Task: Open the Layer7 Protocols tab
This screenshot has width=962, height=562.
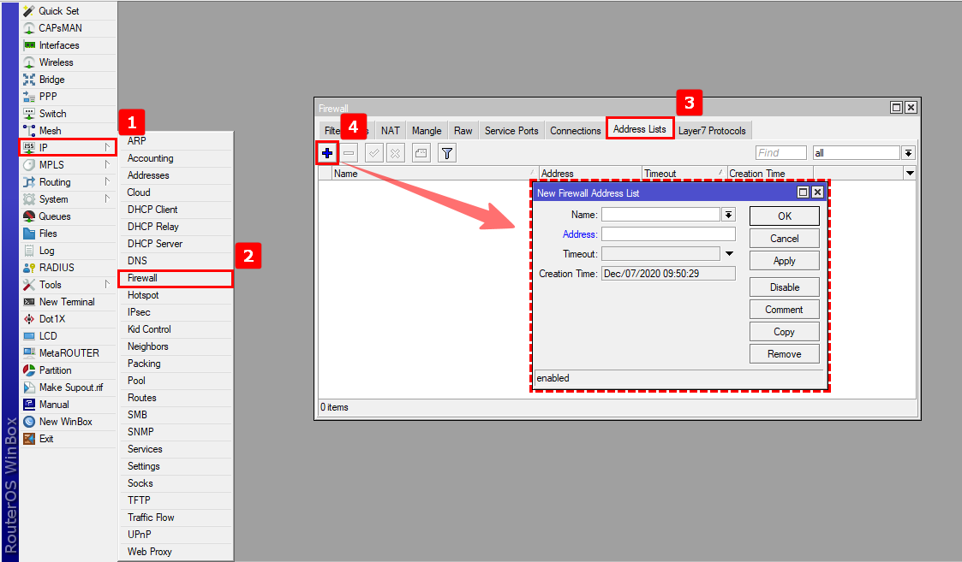Action: pos(712,131)
